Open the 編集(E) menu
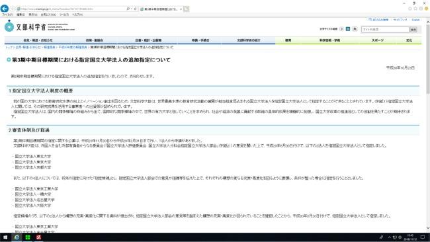The width and height of the screenshot is (430, 242). [x=21, y=15]
